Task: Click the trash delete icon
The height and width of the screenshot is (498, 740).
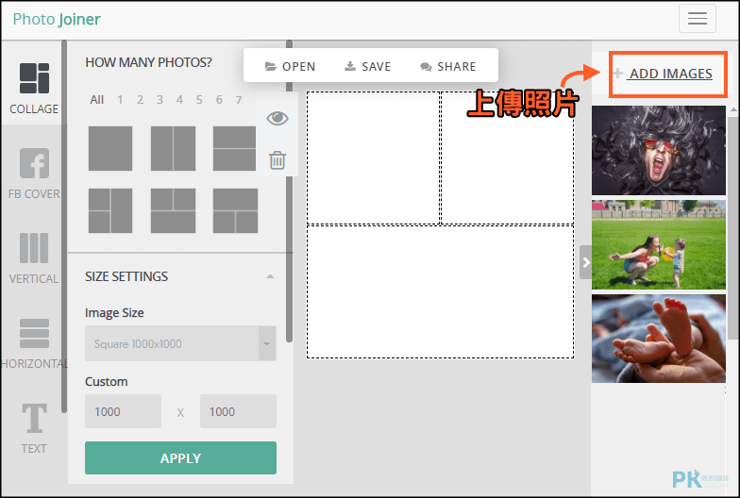Action: click(277, 160)
